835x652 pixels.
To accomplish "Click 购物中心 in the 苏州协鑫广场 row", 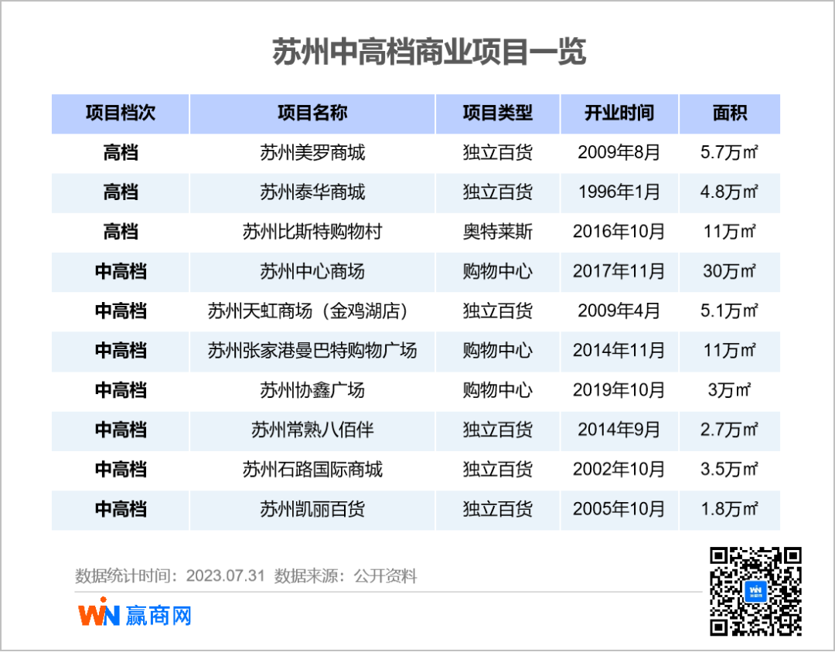I will pos(497,390).
